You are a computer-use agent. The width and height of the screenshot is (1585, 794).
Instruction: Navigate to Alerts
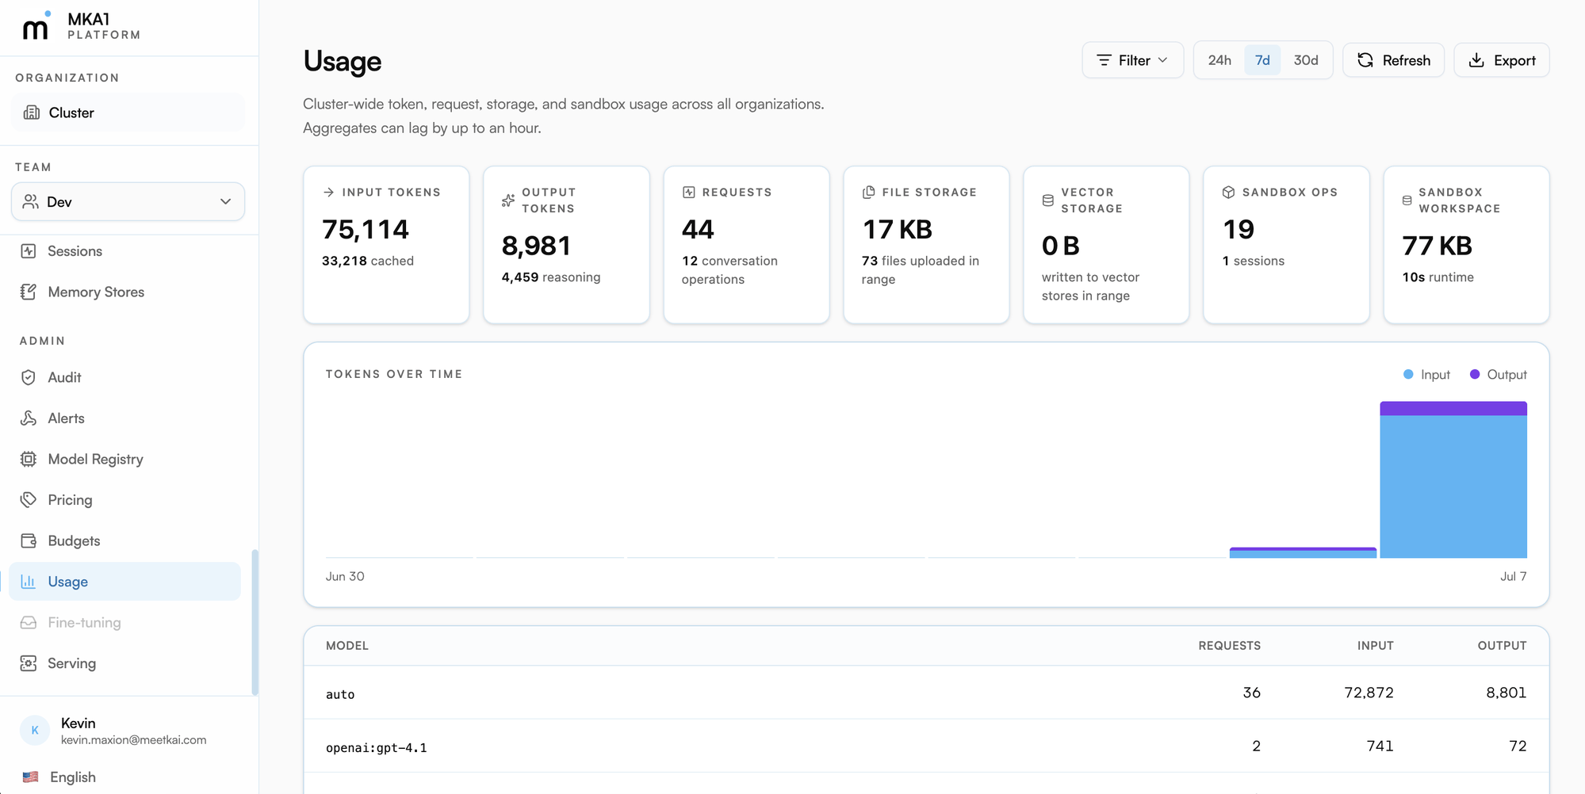click(x=125, y=418)
